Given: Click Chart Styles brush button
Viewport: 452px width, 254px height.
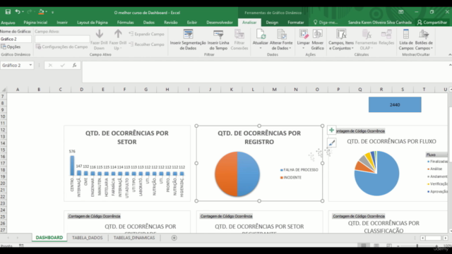Looking at the screenshot, I should (x=331, y=143).
